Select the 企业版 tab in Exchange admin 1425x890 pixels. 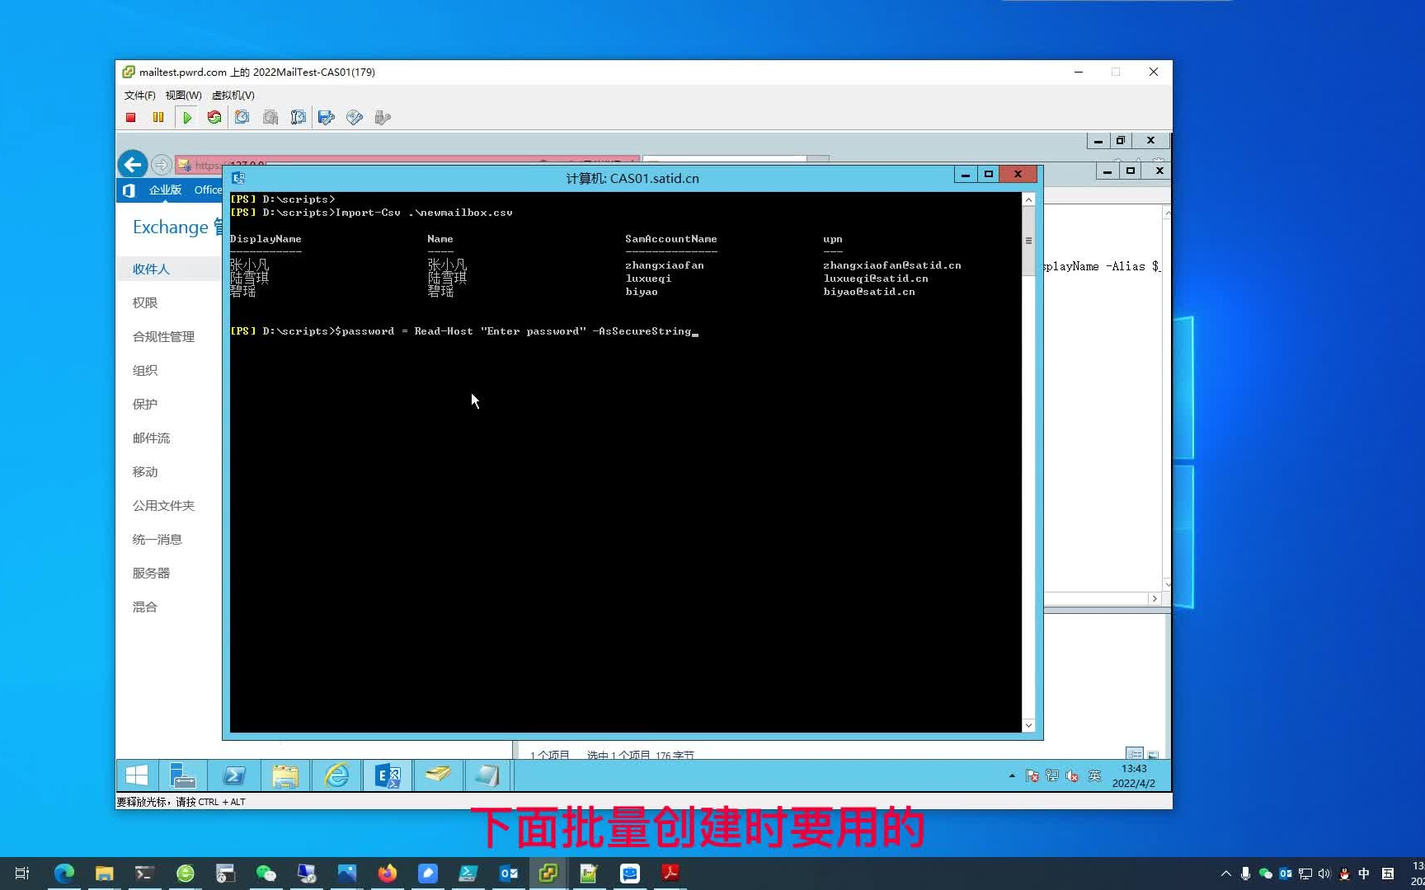click(165, 190)
